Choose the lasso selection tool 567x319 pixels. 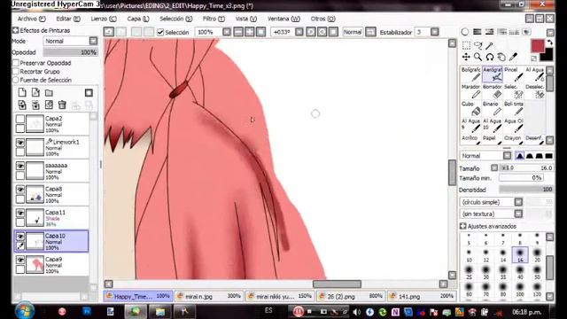click(478, 45)
